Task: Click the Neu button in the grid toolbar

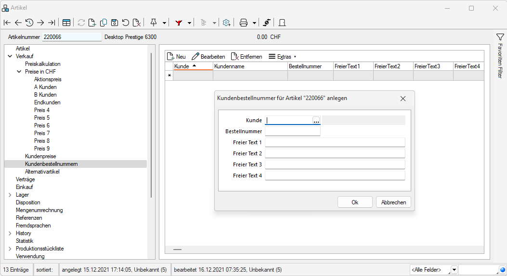Action: 176,56
